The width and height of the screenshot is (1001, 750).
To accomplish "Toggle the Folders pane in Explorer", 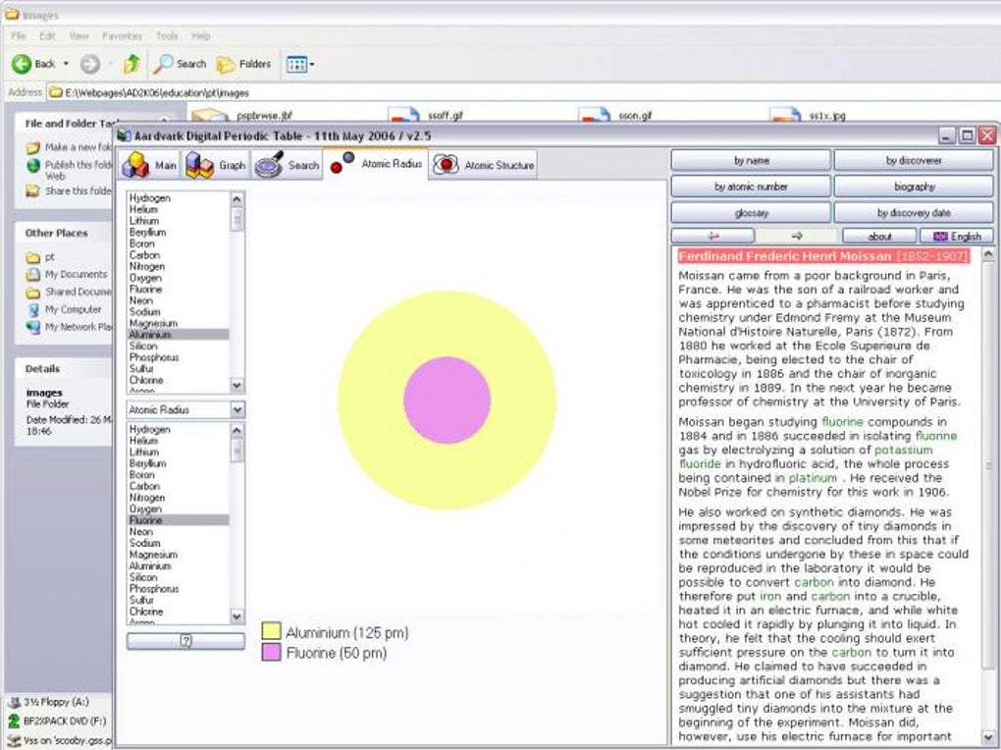I will (243, 64).
